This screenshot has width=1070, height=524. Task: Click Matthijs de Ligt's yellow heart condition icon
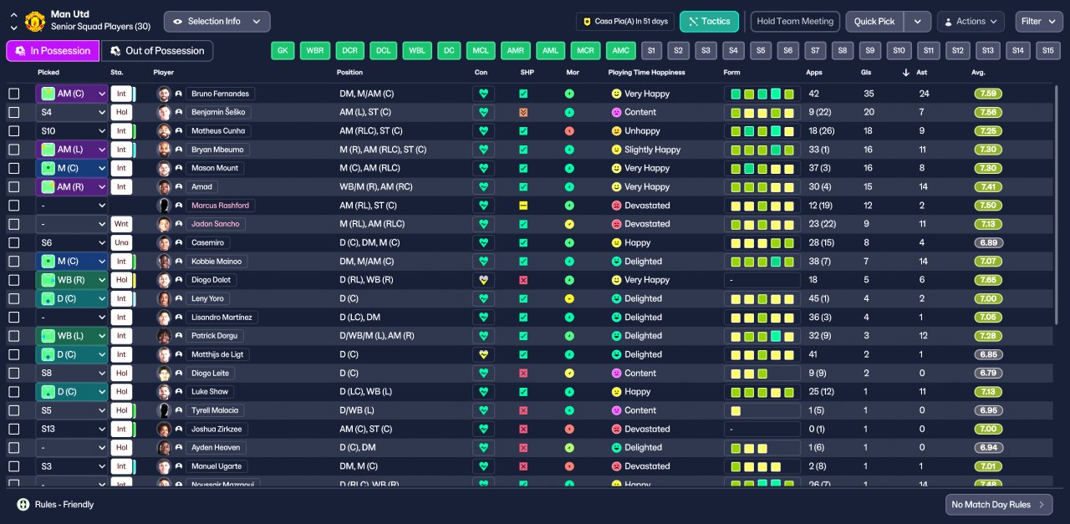[x=483, y=354]
